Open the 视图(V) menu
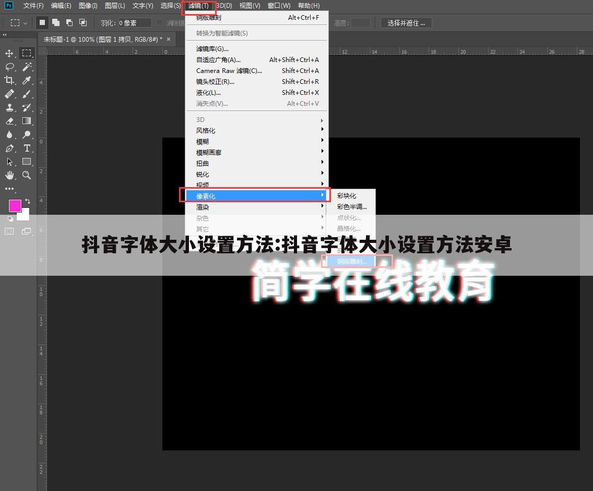593x491 pixels. coord(250,6)
